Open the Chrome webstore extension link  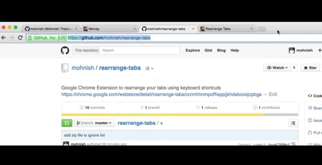(162, 94)
